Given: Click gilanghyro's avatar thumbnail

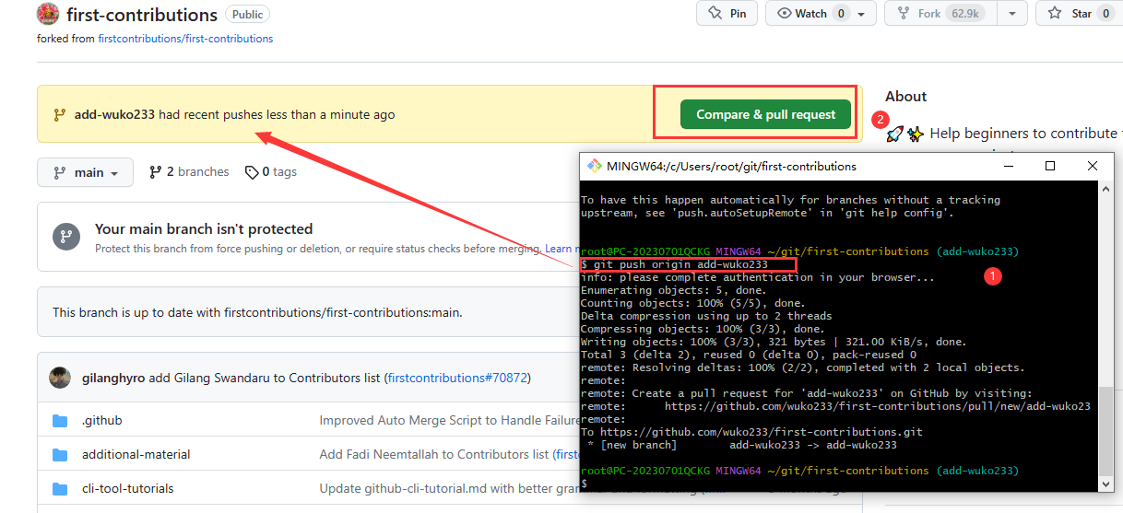Looking at the screenshot, I should [x=60, y=378].
